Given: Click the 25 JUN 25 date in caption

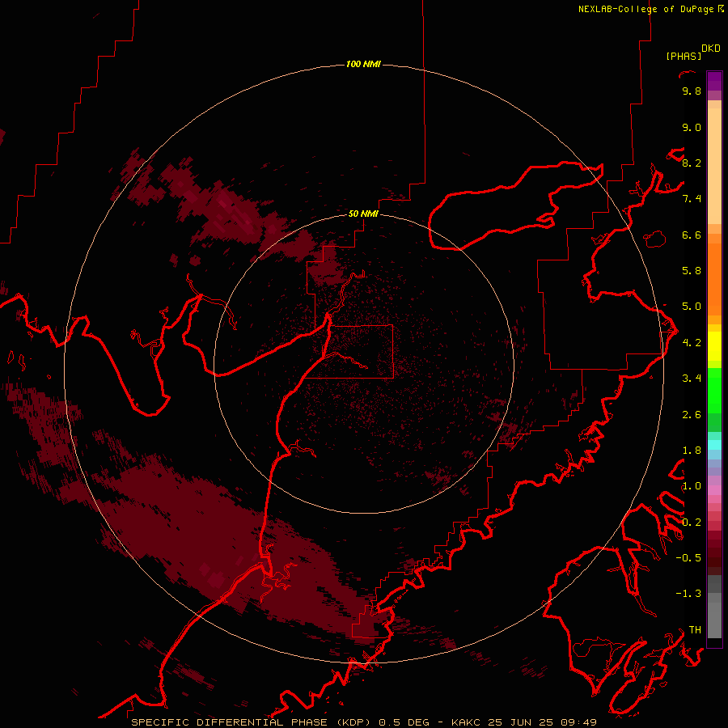Looking at the screenshot, I should click(x=520, y=722).
